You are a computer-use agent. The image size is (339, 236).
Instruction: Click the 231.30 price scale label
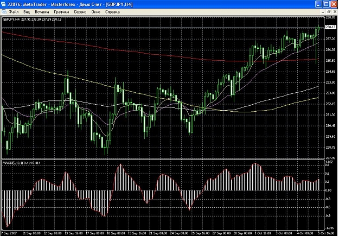[x=330, y=115]
